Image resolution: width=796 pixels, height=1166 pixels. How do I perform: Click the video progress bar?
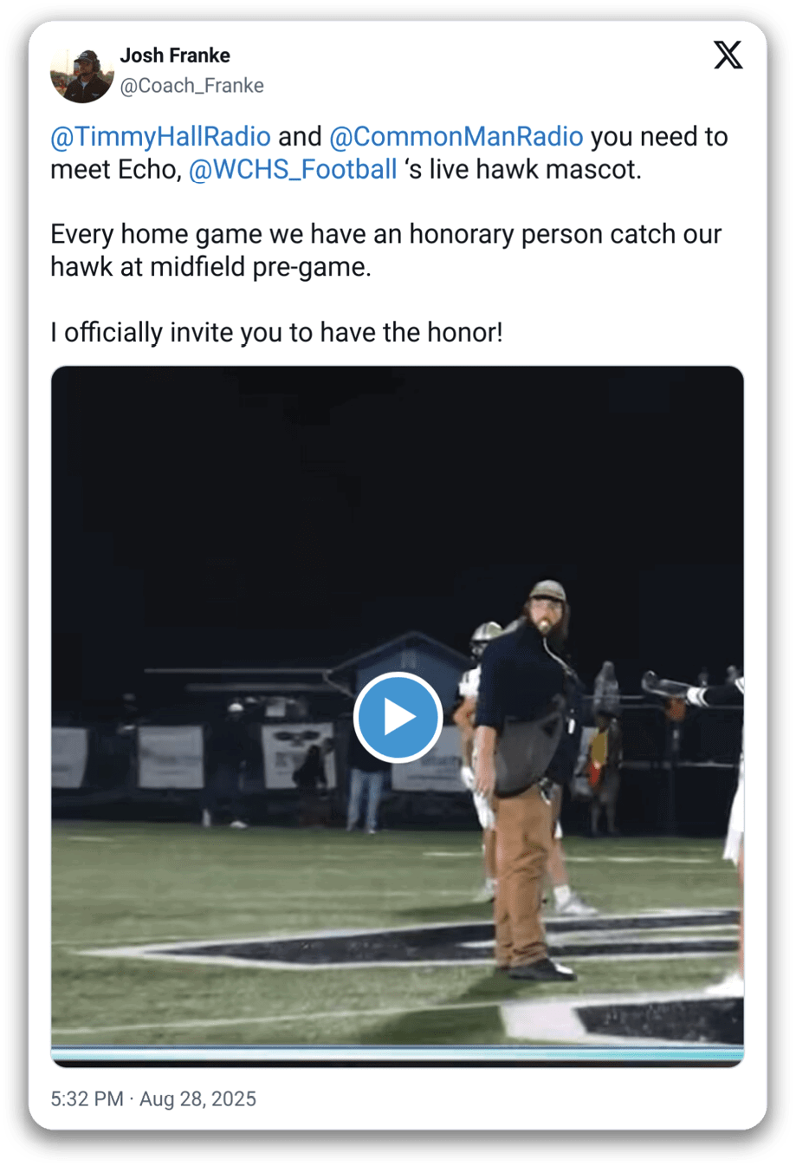pos(398,1054)
